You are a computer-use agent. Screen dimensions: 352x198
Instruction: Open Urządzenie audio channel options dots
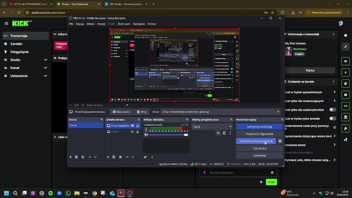coord(146,129)
